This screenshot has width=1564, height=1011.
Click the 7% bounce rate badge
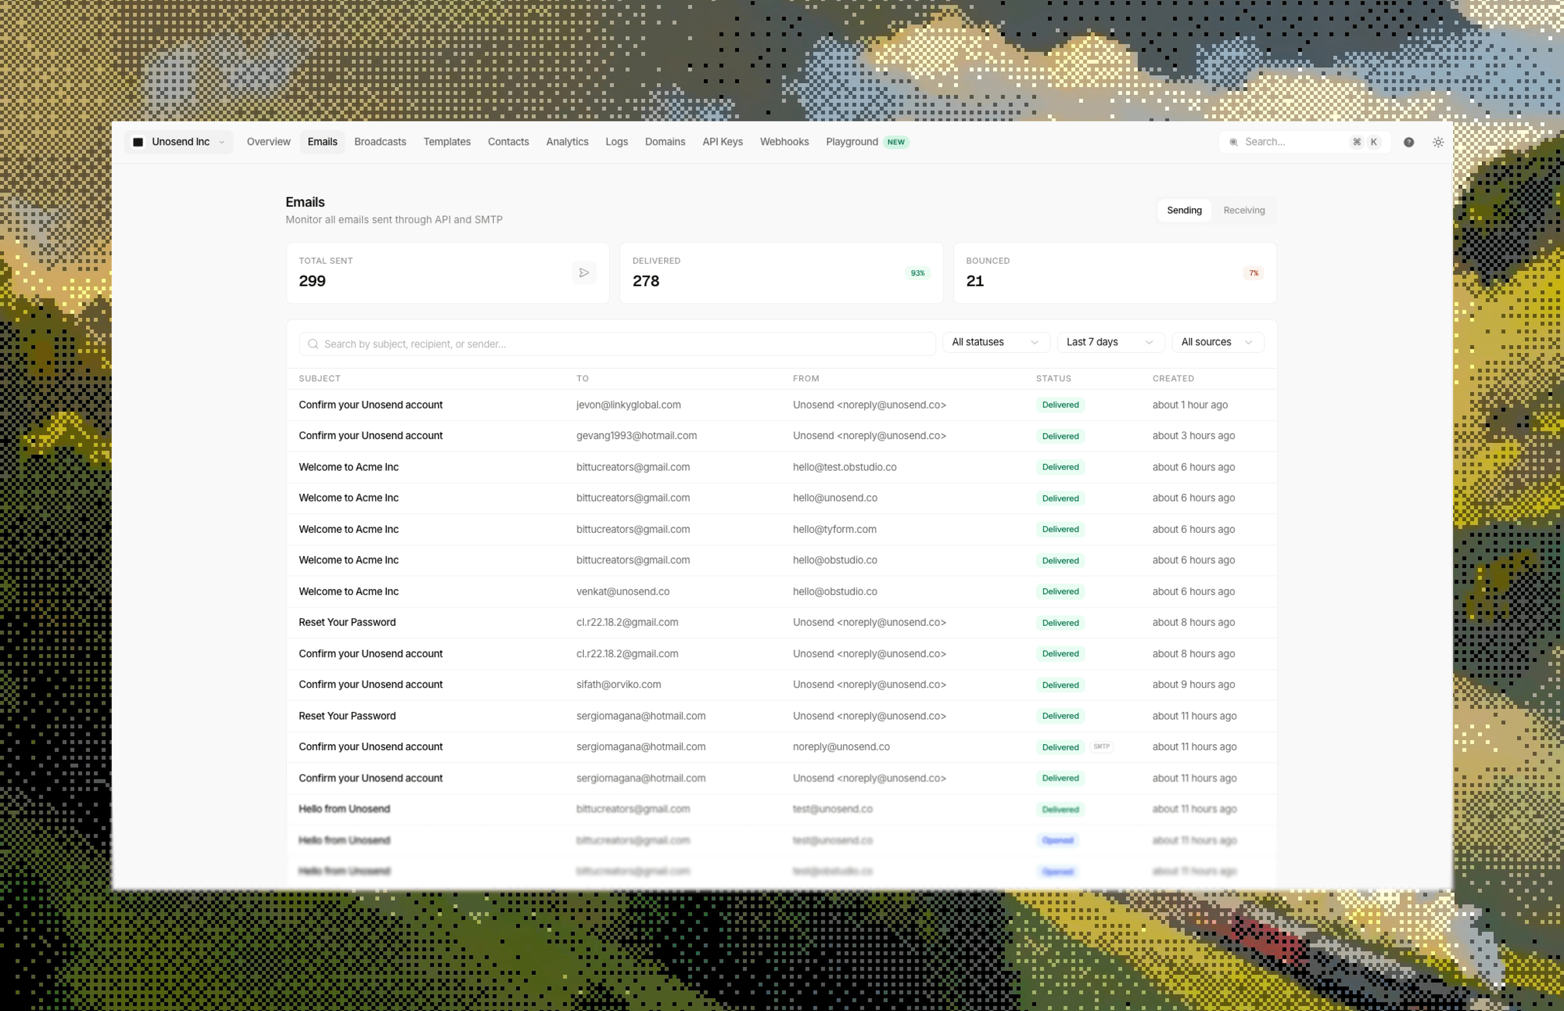[x=1253, y=273]
